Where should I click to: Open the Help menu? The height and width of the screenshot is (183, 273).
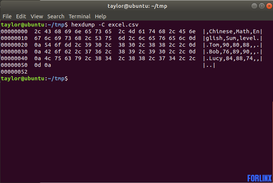(x=100, y=16)
